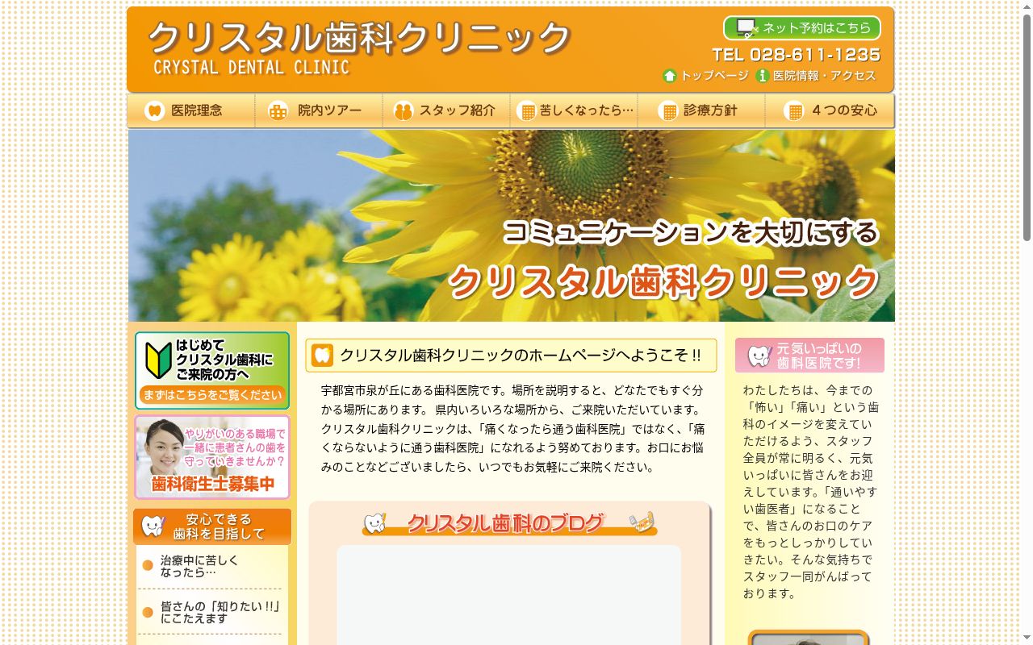This screenshot has height=645, width=1033.
Task: Click tooth mascot beside blog title
Action: [374, 522]
